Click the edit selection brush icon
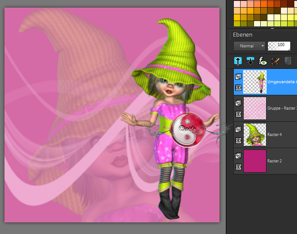 tap(276, 61)
